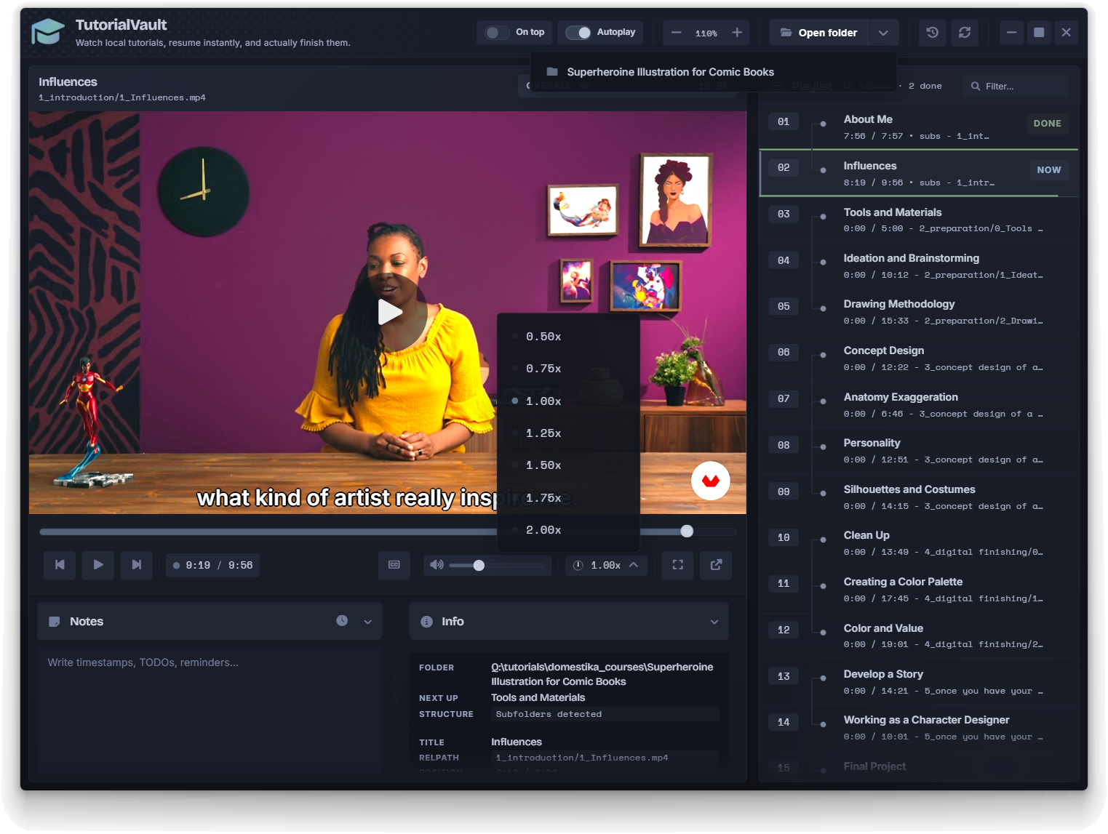Mute audio with the speaker icon

point(437,565)
